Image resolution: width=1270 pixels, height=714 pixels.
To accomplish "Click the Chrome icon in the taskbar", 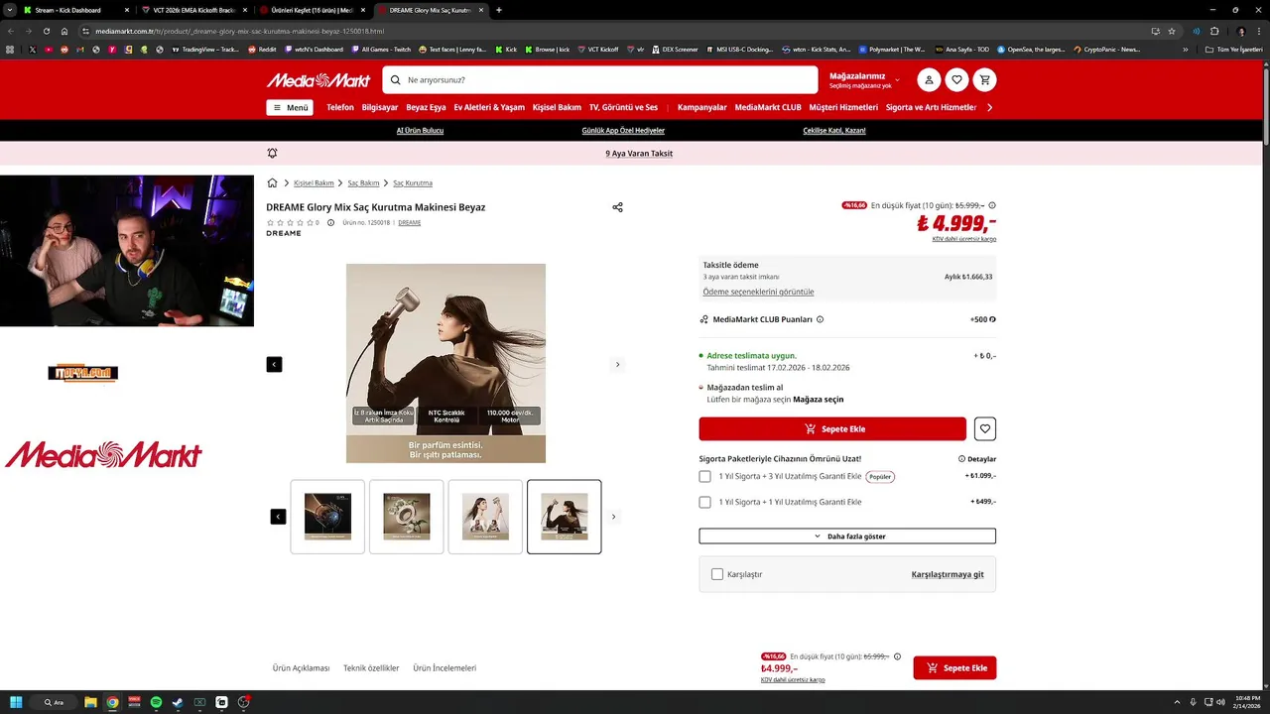I will tap(112, 702).
